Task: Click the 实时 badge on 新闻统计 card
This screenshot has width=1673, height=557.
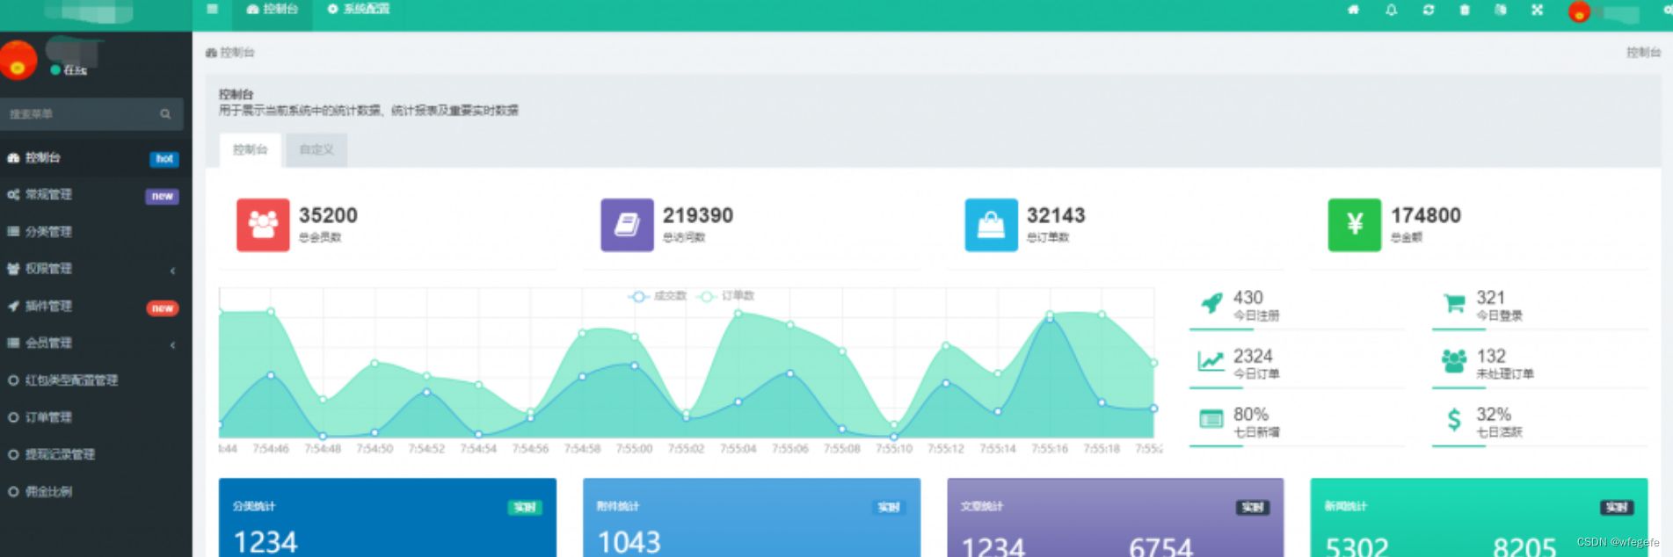Action: pos(1616,507)
